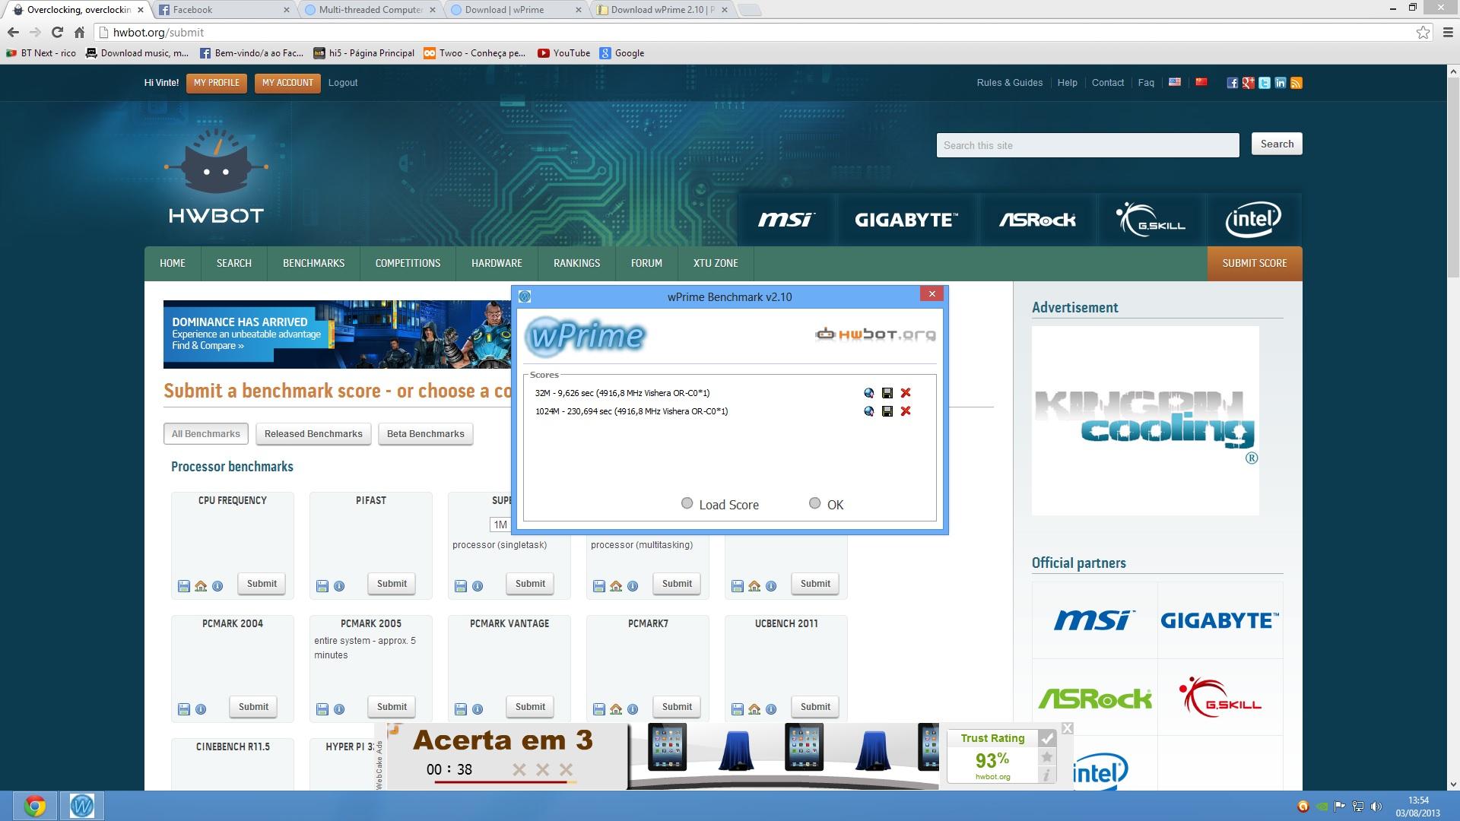Screen dimensions: 1460x821
Task: Select the OK radio option in wPrime
Action: [814, 503]
